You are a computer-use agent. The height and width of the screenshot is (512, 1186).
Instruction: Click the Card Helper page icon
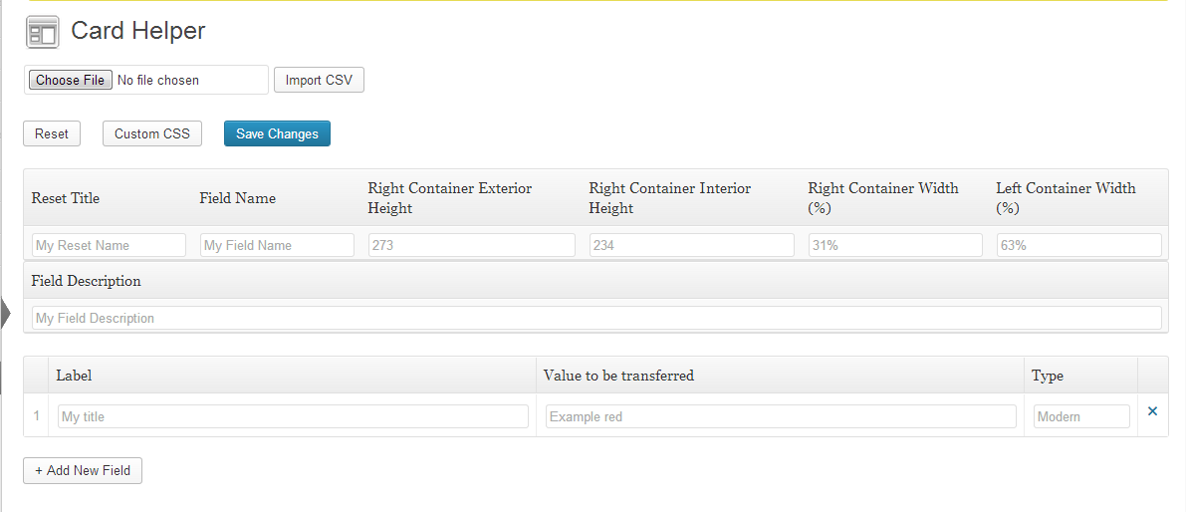[42, 33]
